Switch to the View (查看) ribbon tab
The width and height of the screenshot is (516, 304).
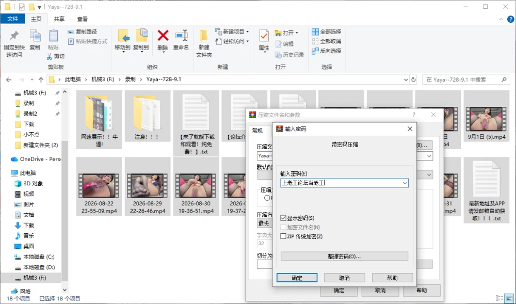(x=82, y=19)
